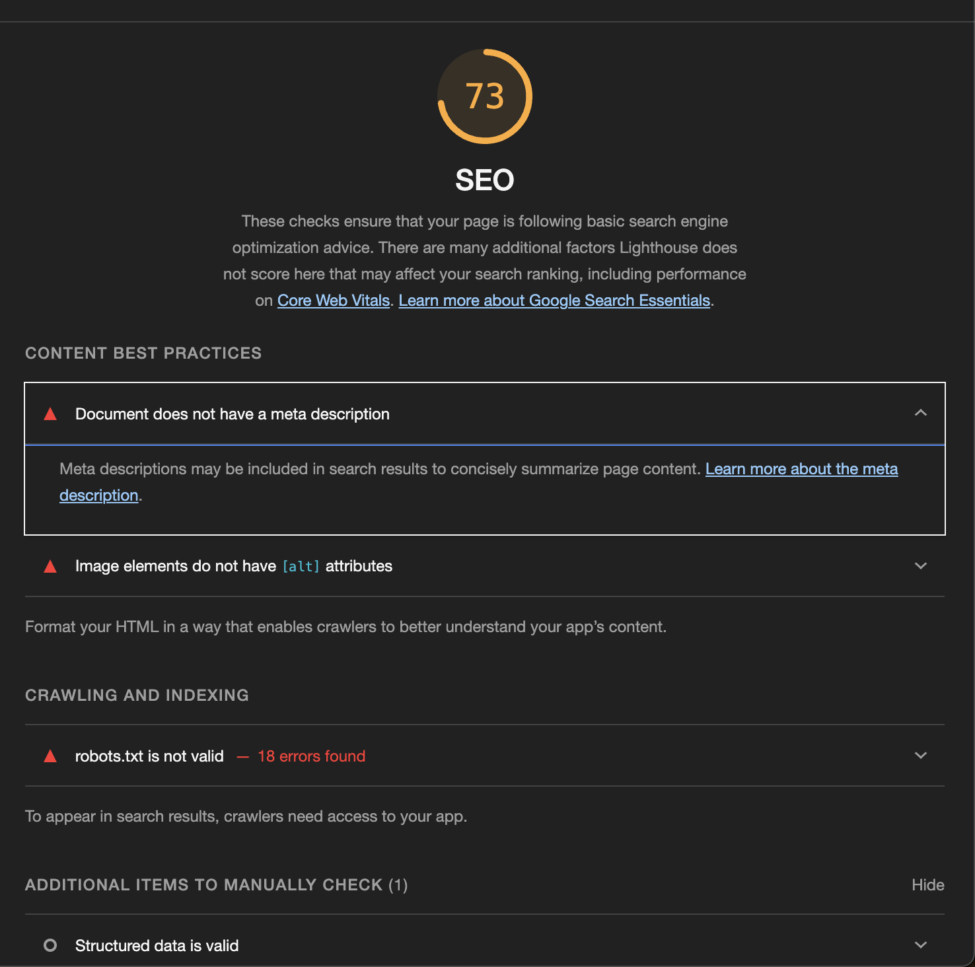Viewport: 975px width, 967px height.
Task: Open the Core Web Vitals link
Action: [333, 301]
